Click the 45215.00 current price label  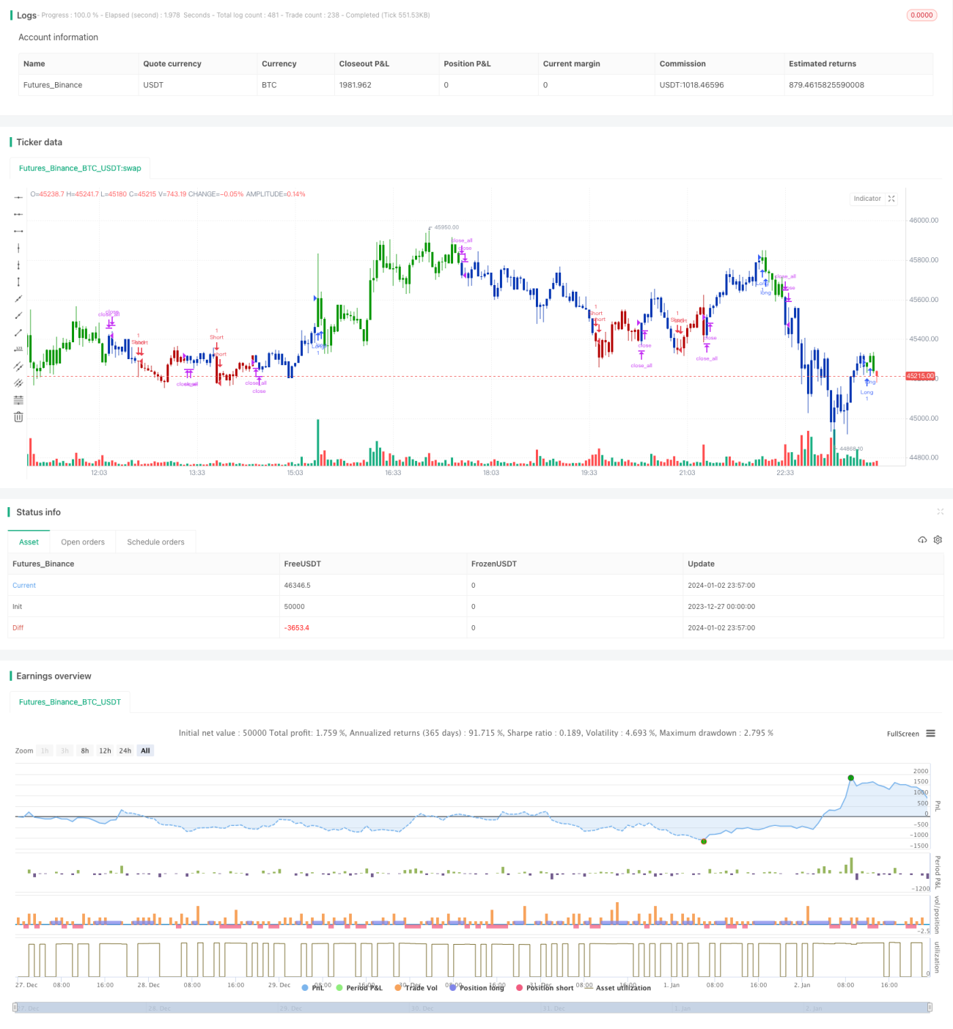pos(921,376)
